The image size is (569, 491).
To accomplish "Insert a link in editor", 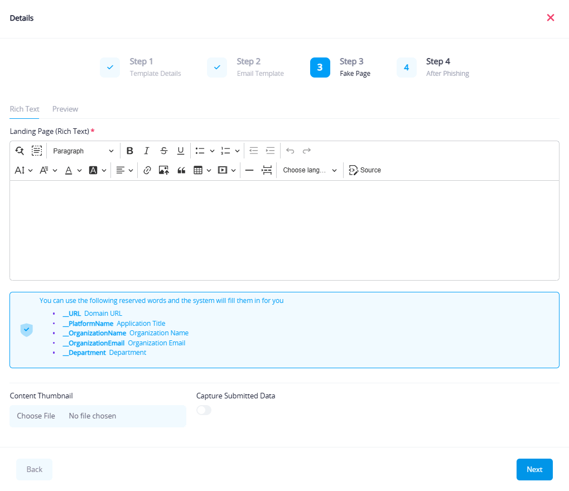I will [147, 170].
